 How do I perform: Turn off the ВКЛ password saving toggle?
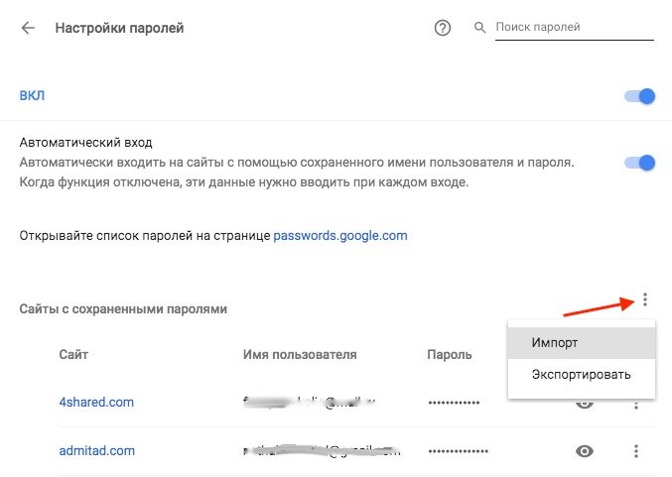[640, 96]
